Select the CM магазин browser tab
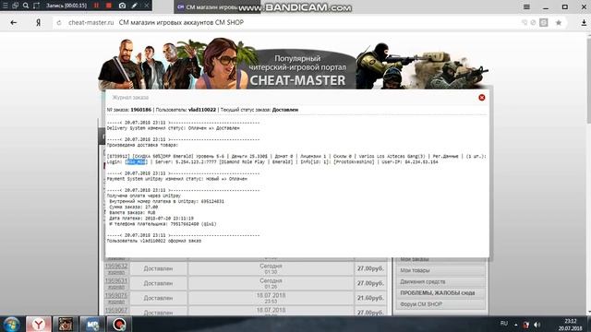 (x=217, y=7)
